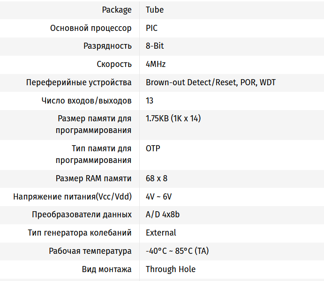
Task: Click the "Периферийные устройства" label
Action: (79, 82)
